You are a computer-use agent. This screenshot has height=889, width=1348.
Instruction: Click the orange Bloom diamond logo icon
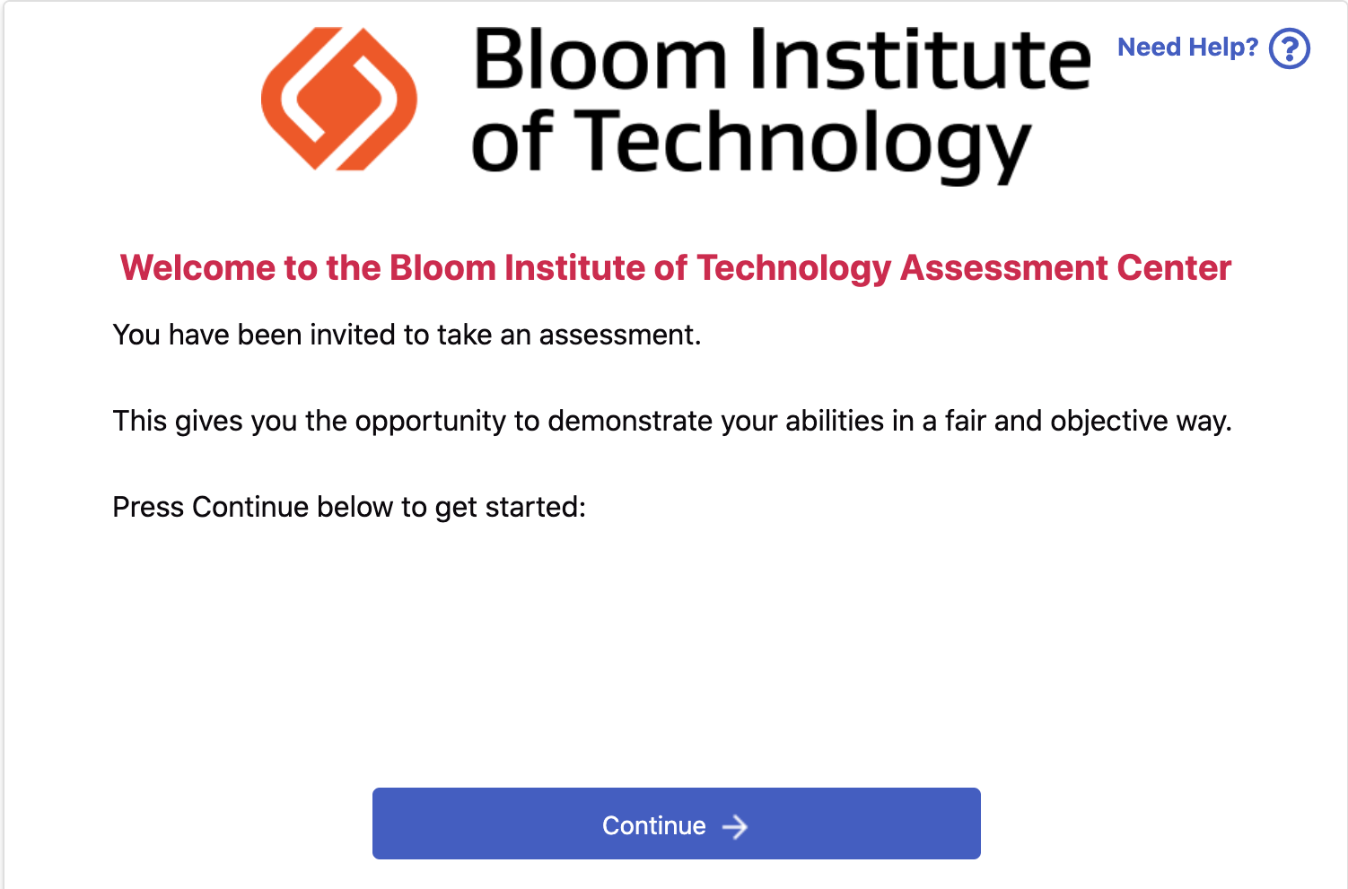tap(339, 99)
